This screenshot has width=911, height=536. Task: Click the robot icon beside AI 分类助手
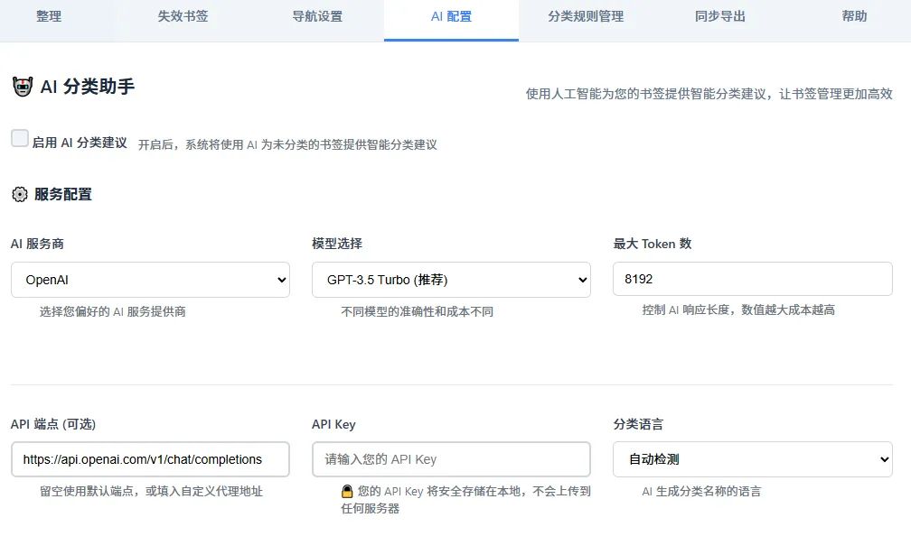coord(23,87)
